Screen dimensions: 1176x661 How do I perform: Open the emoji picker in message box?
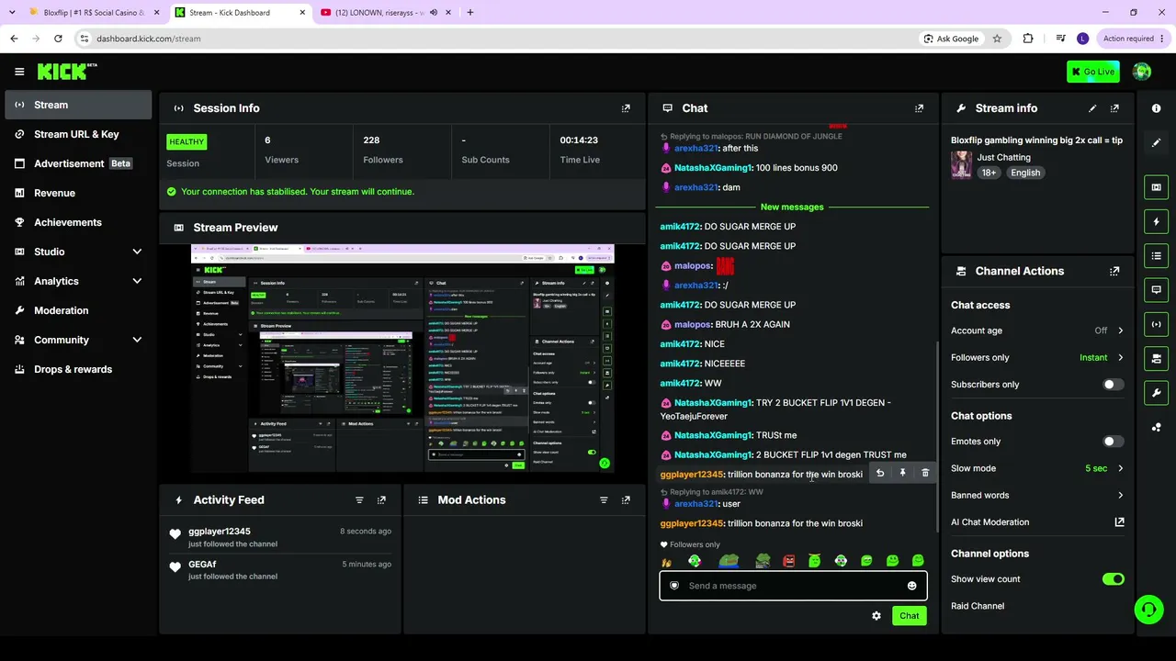(911, 586)
